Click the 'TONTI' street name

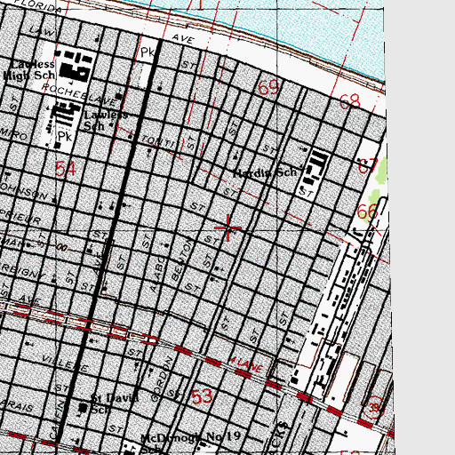tap(158, 141)
